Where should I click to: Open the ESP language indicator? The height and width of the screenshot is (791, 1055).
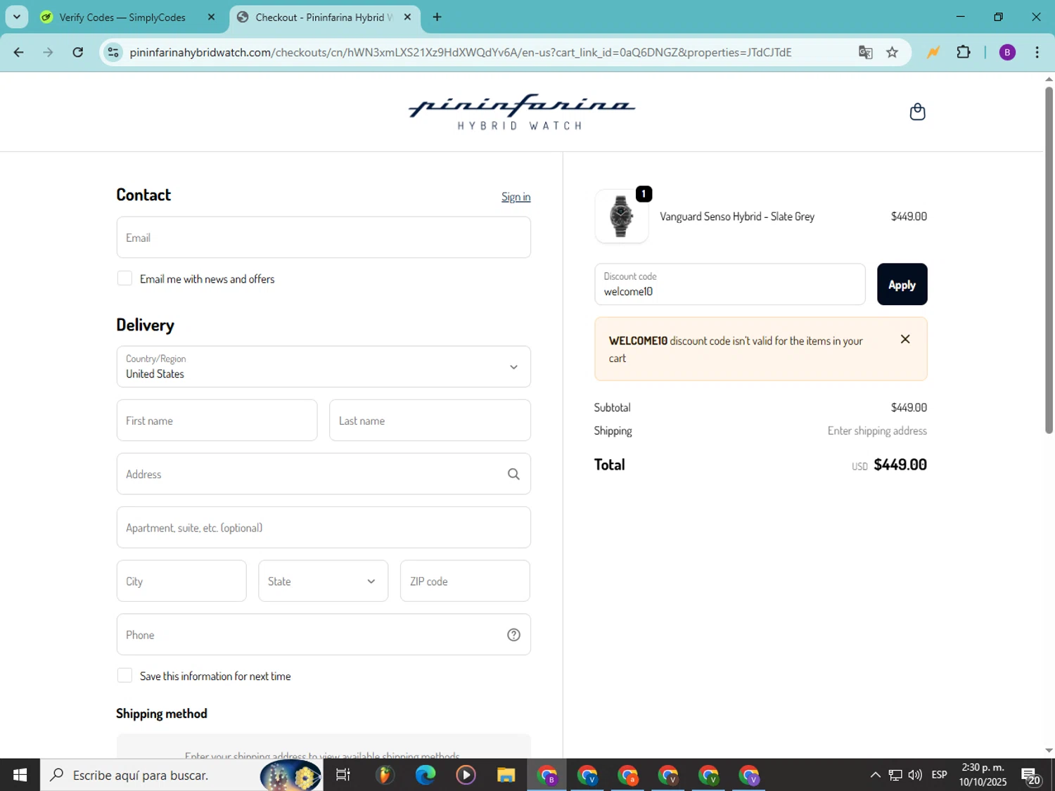pyautogui.click(x=939, y=775)
